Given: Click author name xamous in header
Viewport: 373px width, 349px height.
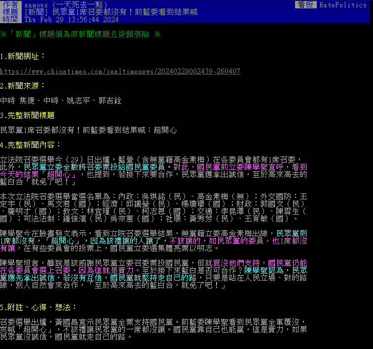Looking at the screenshot, I should point(36,5).
